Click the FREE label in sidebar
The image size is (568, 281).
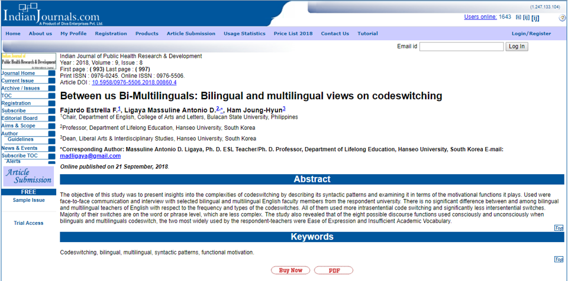click(x=28, y=192)
